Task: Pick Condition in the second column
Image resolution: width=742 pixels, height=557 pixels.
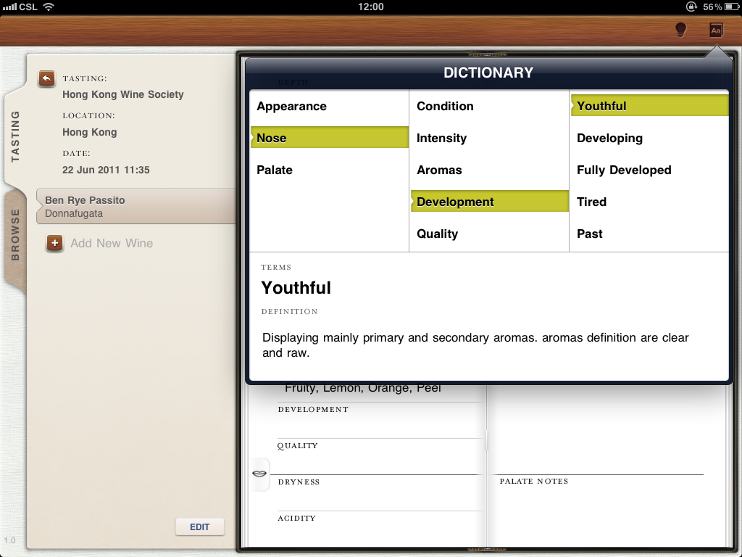Action: point(445,106)
